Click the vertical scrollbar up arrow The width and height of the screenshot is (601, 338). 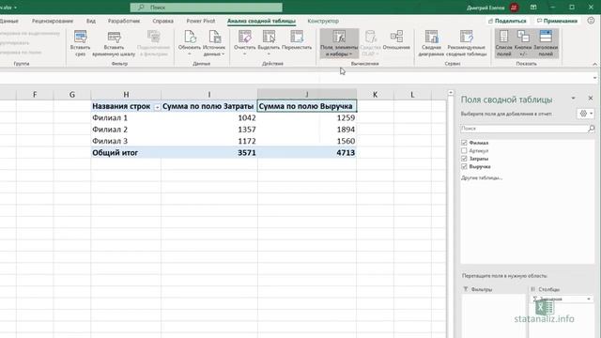coord(451,93)
